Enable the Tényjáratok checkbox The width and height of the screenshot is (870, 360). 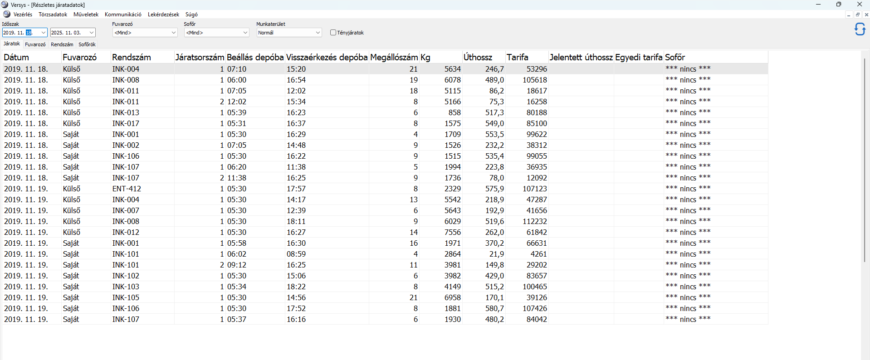point(333,33)
